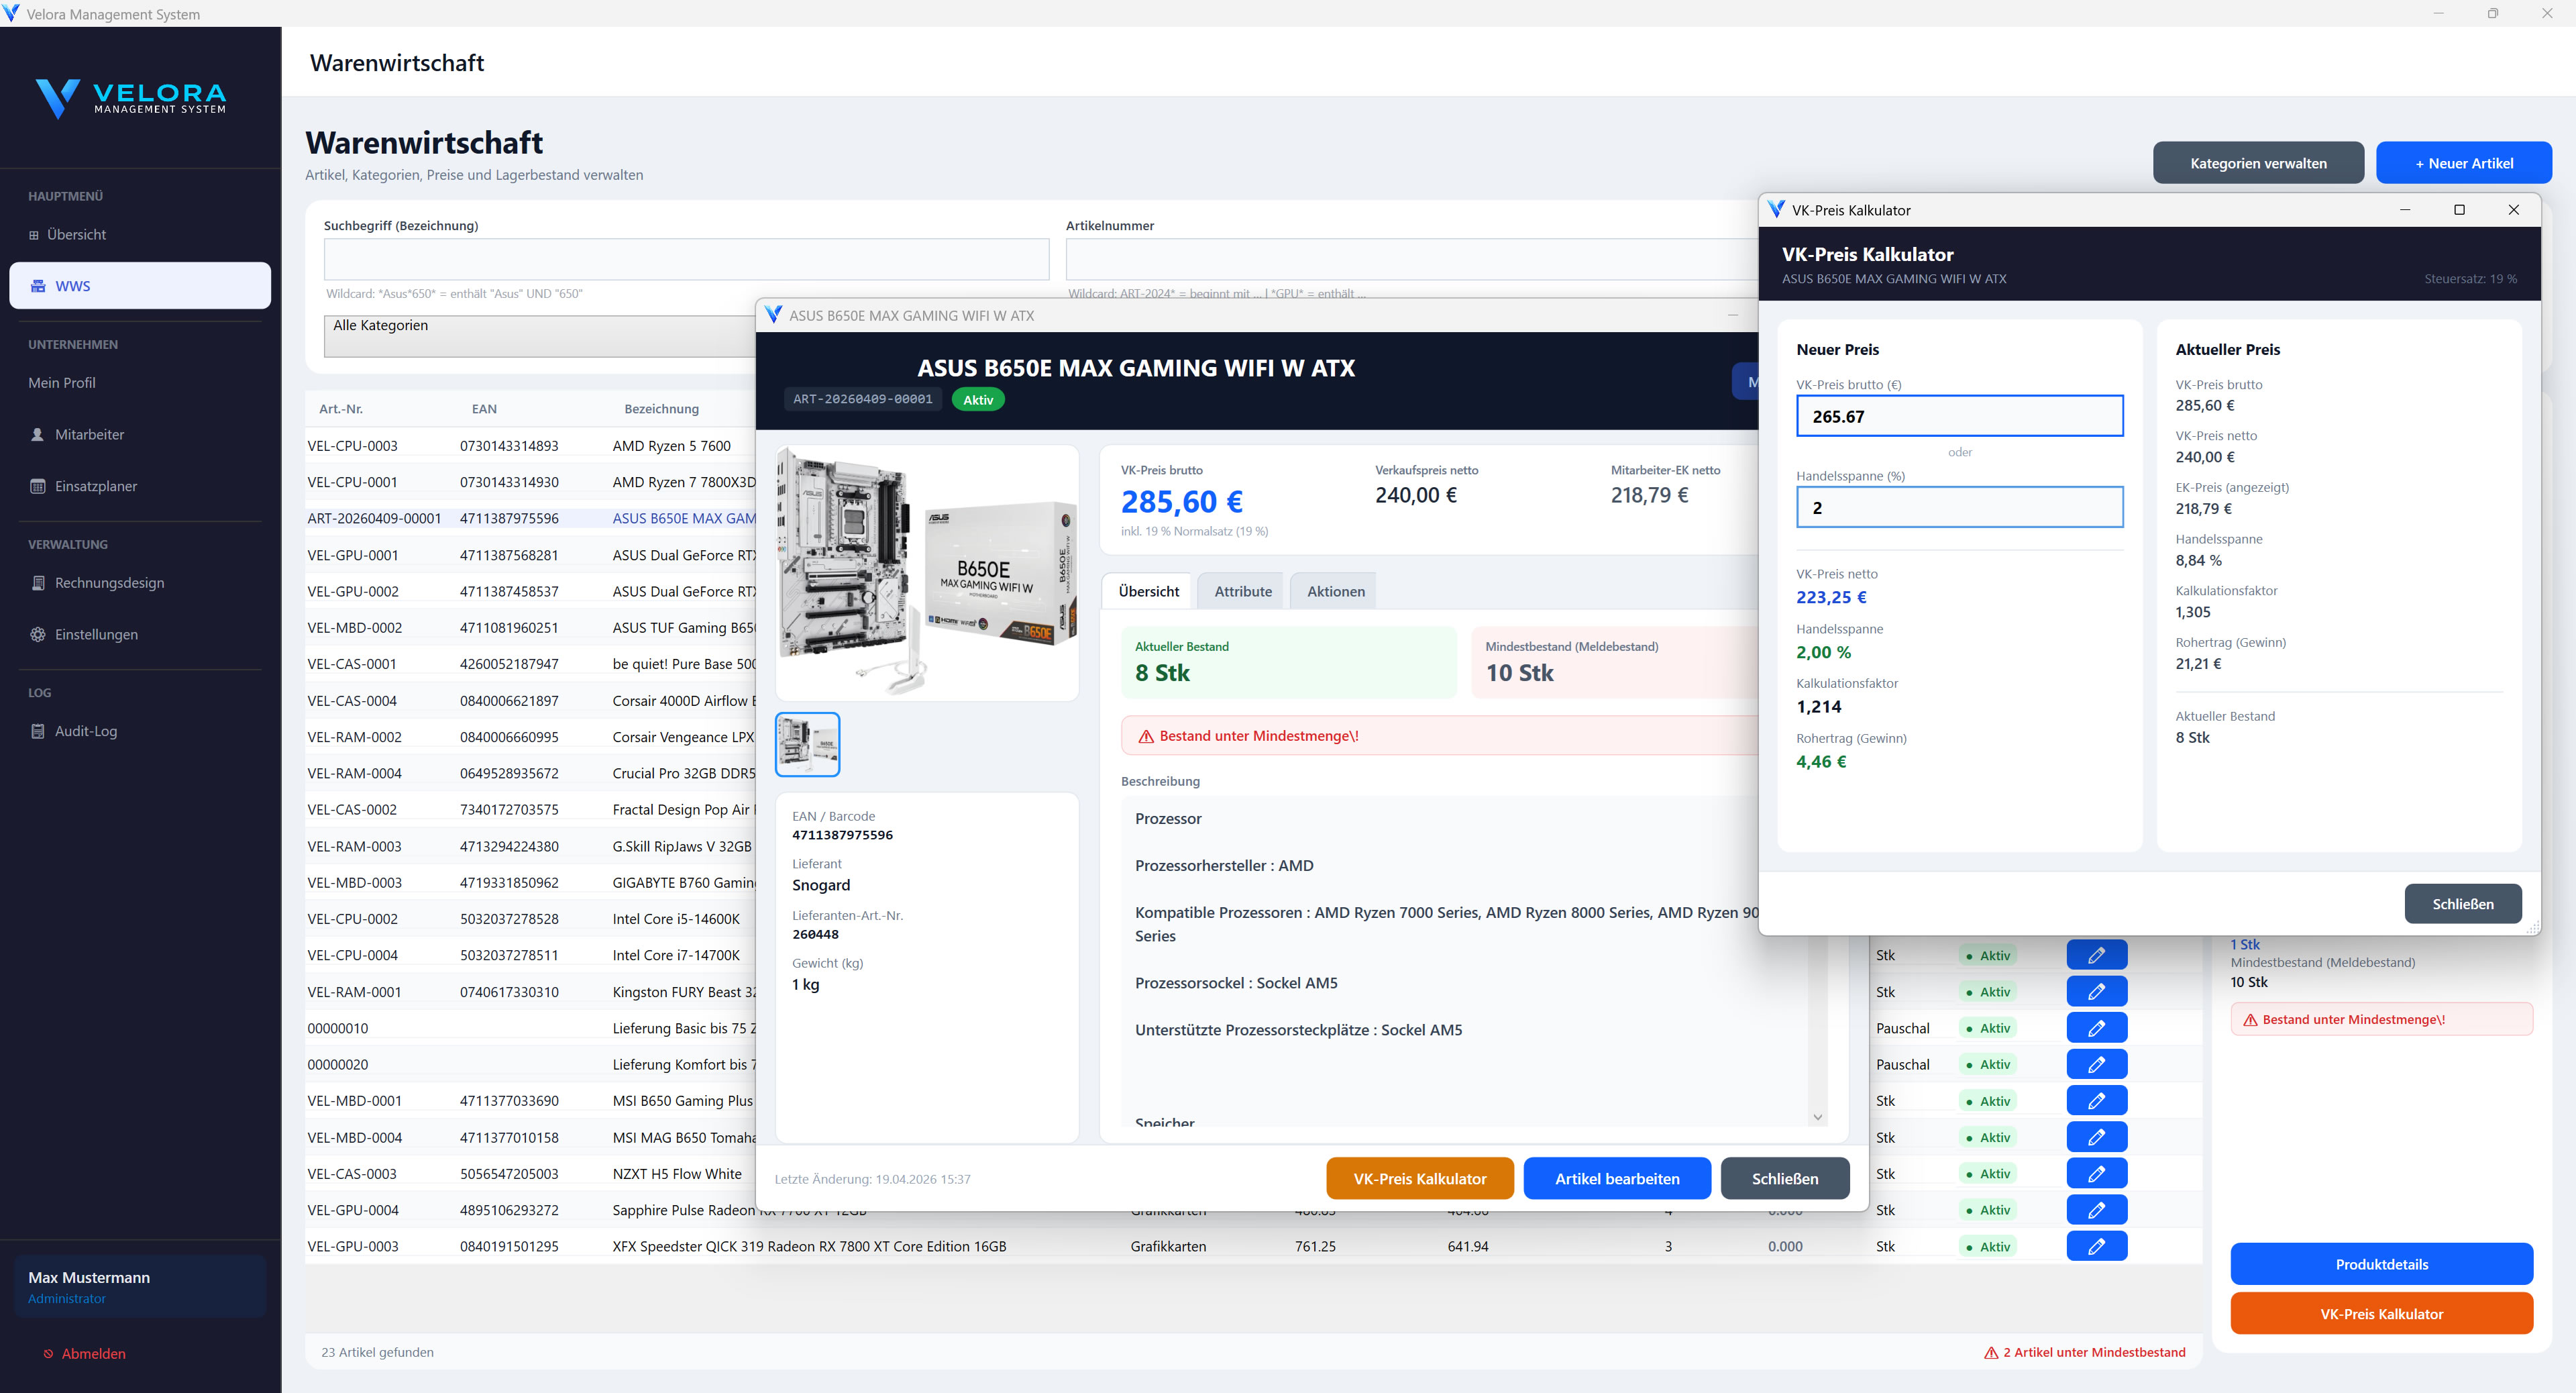Open the Audit-Log sidebar entry
The width and height of the screenshot is (2576, 1393).
85,731
